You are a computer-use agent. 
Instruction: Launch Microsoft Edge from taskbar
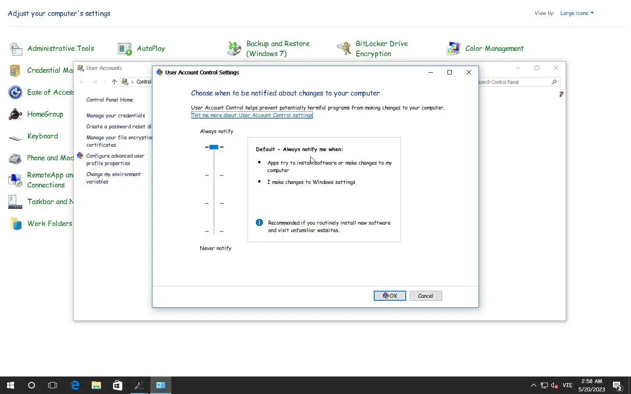(75, 385)
